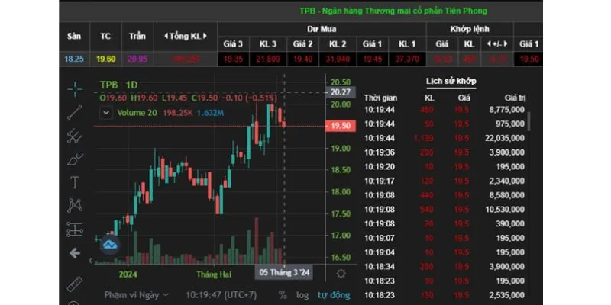Select the pitchfork drawing tool
611x305 pixels.
(74, 136)
